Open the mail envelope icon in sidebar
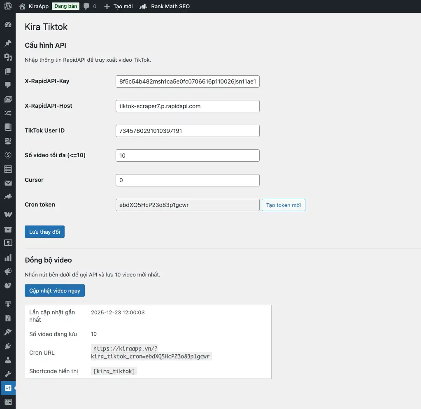Screen dimensions: 421x409 (8, 183)
